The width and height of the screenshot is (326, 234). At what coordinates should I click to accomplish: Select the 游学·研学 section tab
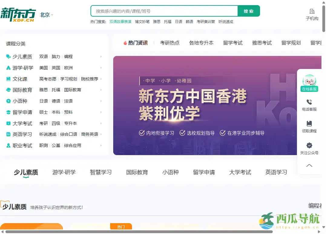64,172
